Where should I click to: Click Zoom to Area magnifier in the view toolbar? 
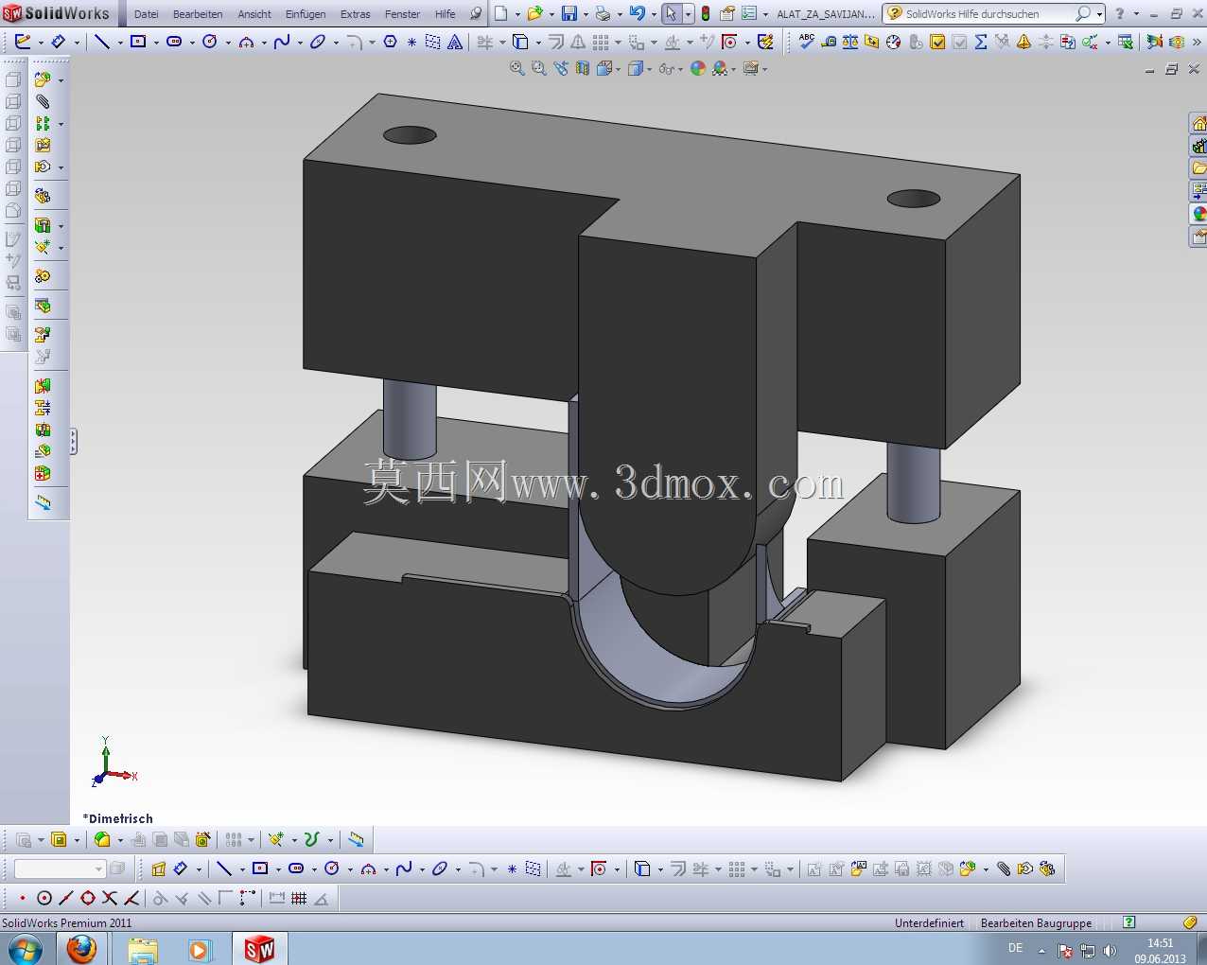coord(539,68)
